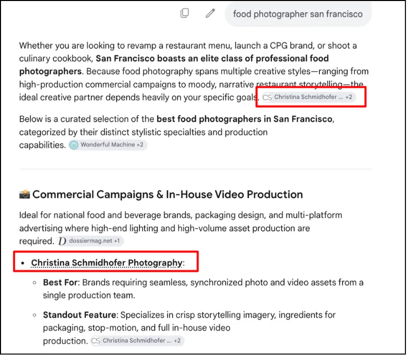Click the 'Standout Feature' label text
This screenshot has width=409, height=355.
pyautogui.click(x=79, y=315)
